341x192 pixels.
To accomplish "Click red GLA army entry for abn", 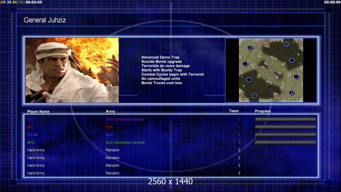I will 109,127.
